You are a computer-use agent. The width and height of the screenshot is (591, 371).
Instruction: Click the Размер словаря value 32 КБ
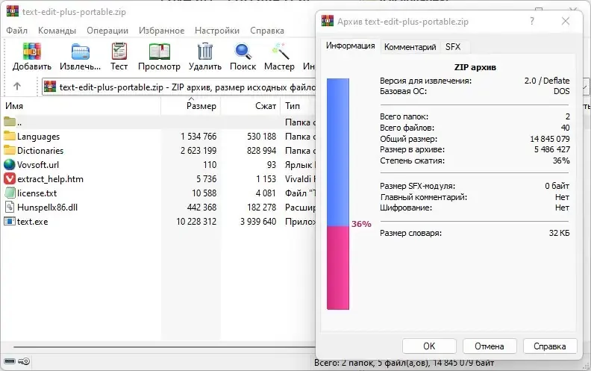(560, 233)
